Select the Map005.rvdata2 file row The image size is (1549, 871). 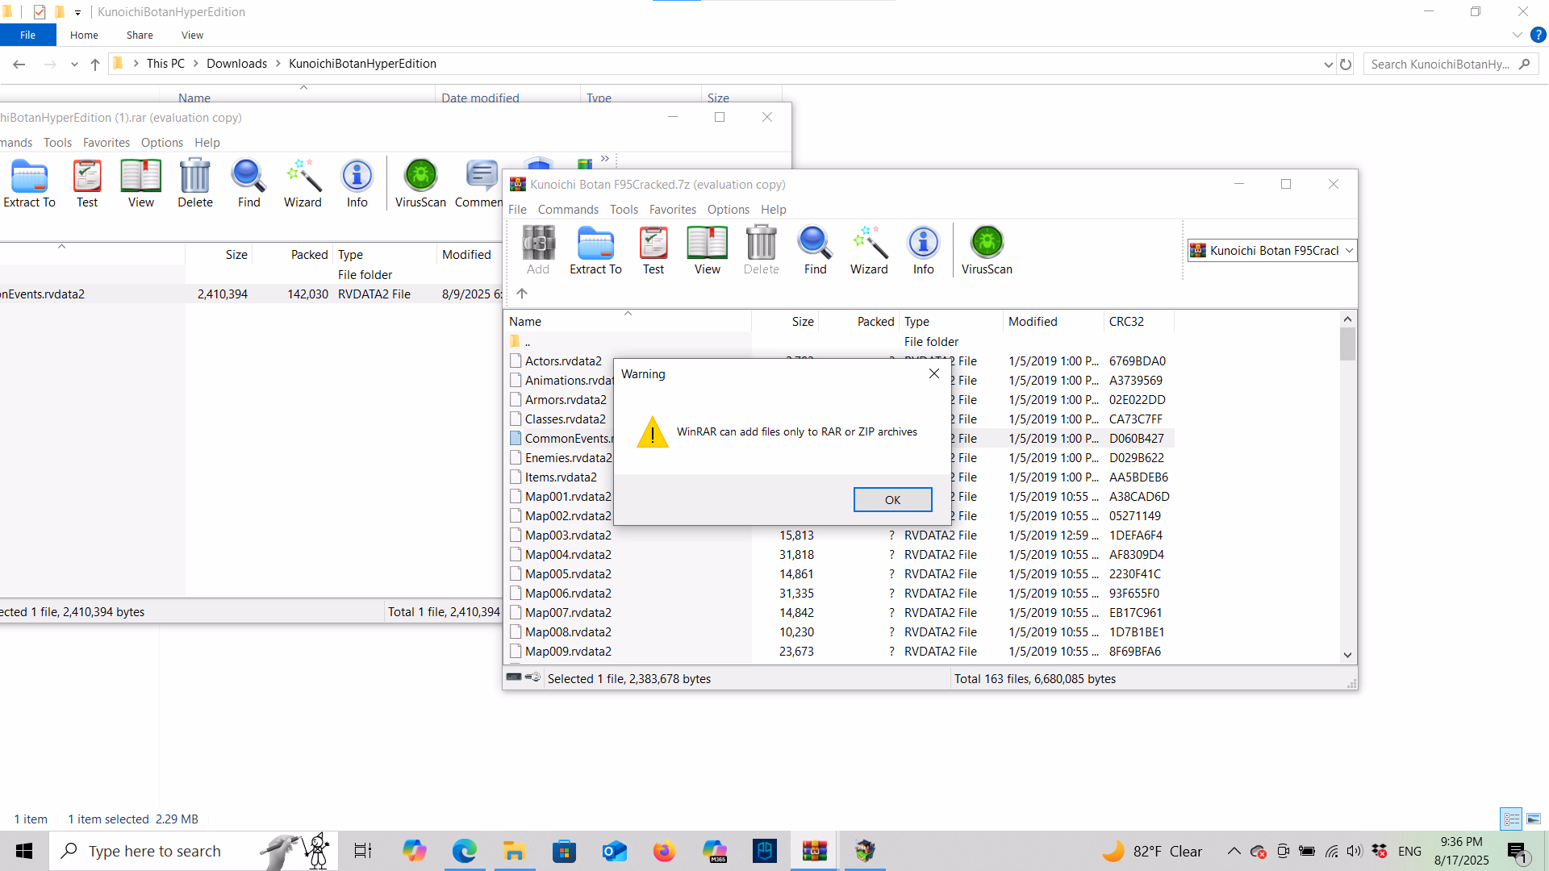pos(568,574)
